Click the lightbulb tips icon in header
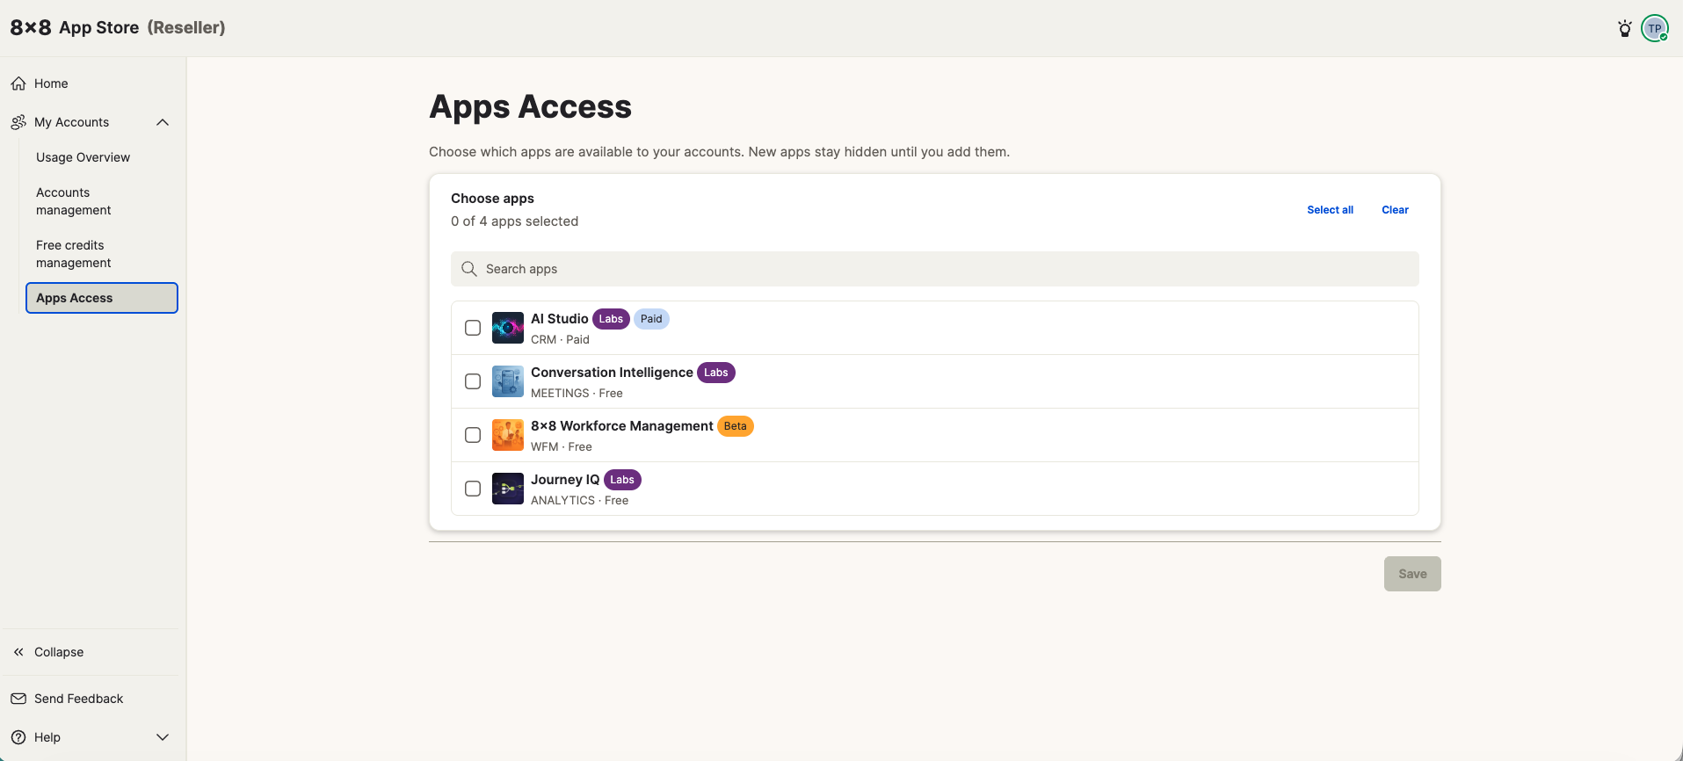The width and height of the screenshot is (1683, 761). click(1625, 28)
